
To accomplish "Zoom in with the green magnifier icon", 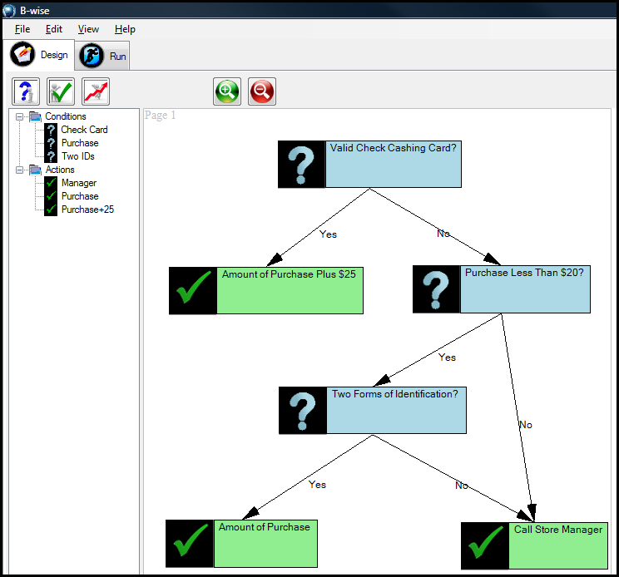I will click(x=227, y=91).
